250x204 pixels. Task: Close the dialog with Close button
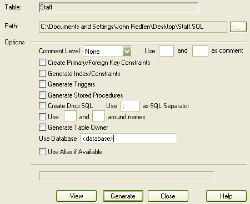click(168, 196)
